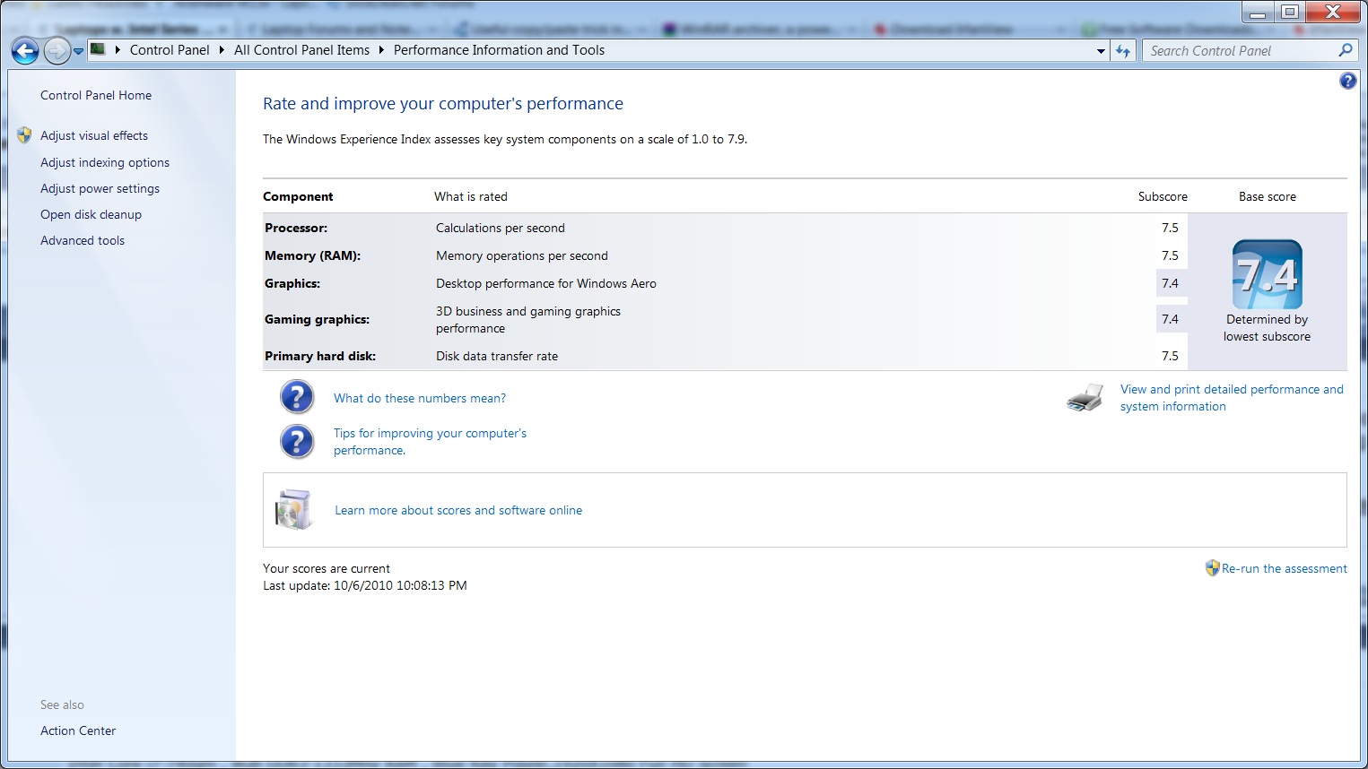Open the recent pages dropdown arrow
Screen dimensions: 1368x769
pyautogui.click(x=79, y=51)
